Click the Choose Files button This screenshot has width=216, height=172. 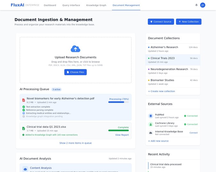click(x=76, y=72)
